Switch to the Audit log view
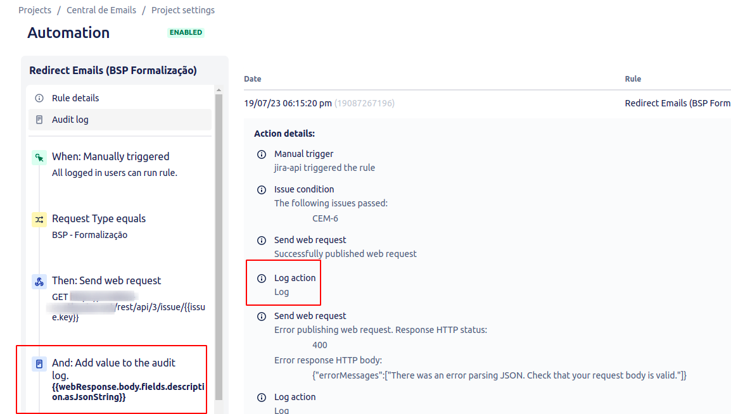 (70, 119)
